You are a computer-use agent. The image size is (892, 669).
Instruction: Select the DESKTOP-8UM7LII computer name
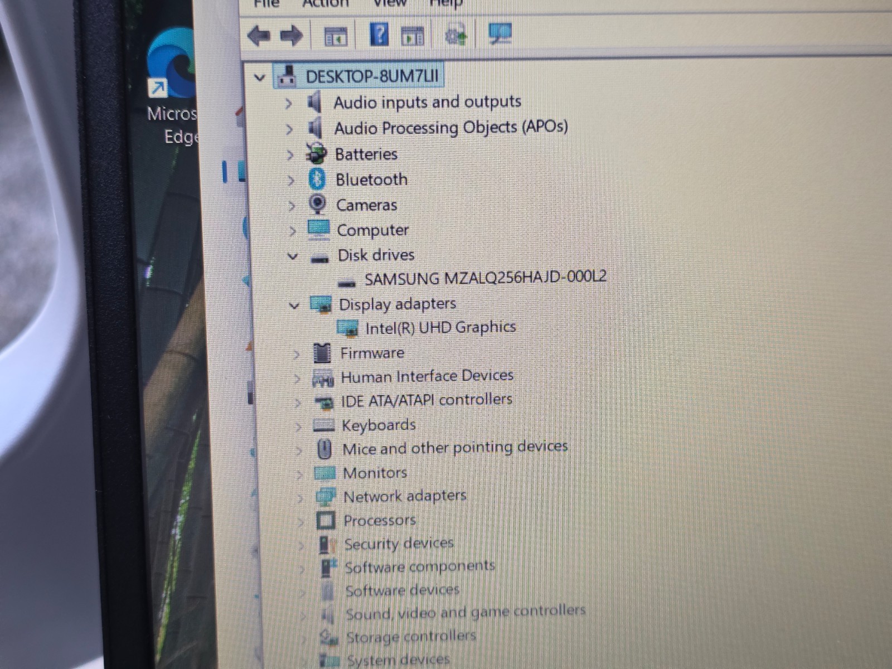point(372,76)
